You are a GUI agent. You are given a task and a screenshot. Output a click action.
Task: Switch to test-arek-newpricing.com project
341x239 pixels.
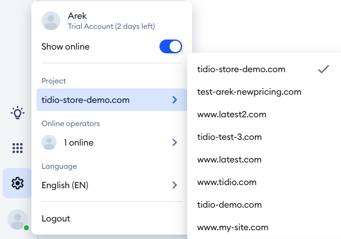(264, 92)
